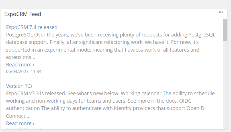
Task: Click the "supported in an experimental mode" line
Action: tap(103, 50)
